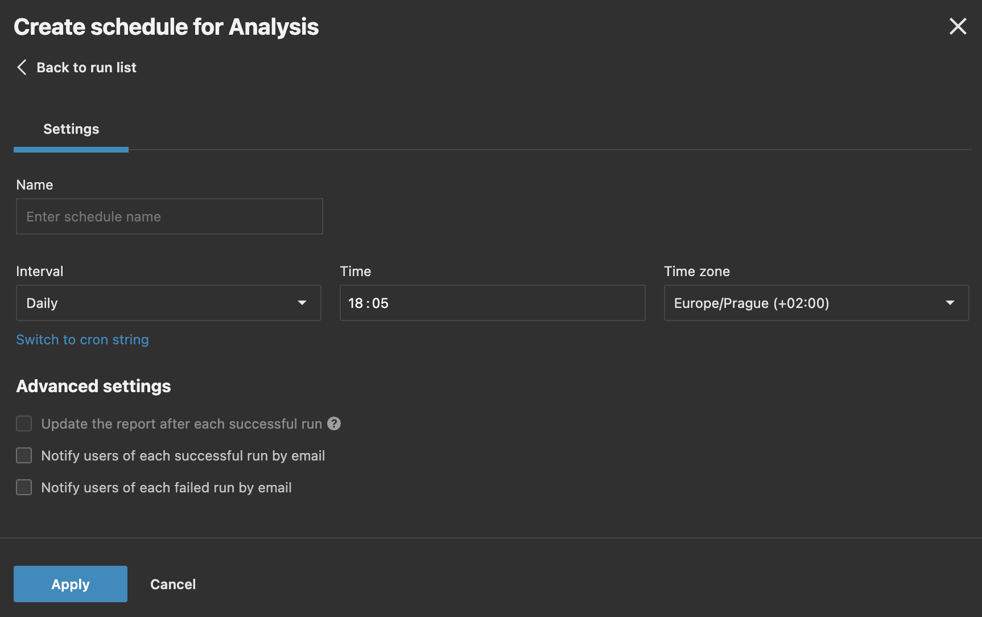Open the Europe/Prague time zone dropdown
982x617 pixels.
click(x=816, y=303)
